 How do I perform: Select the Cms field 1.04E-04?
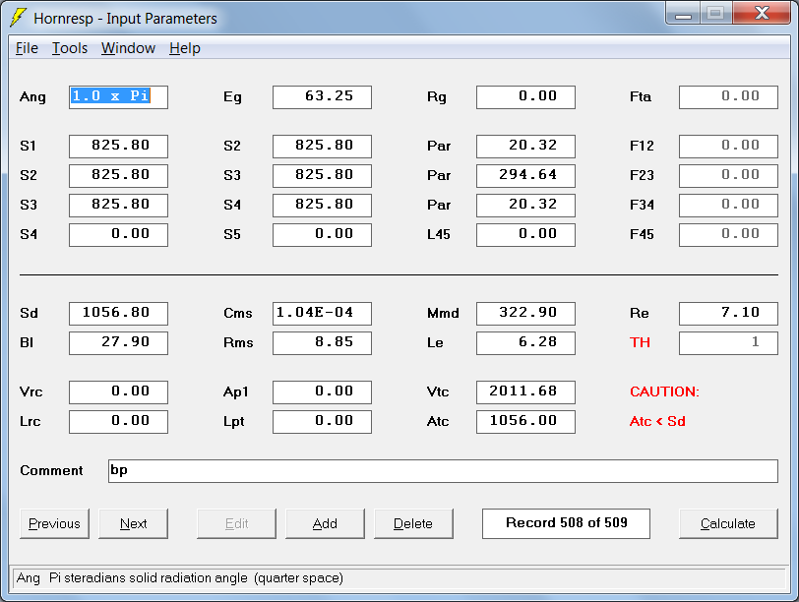(x=322, y=313)
